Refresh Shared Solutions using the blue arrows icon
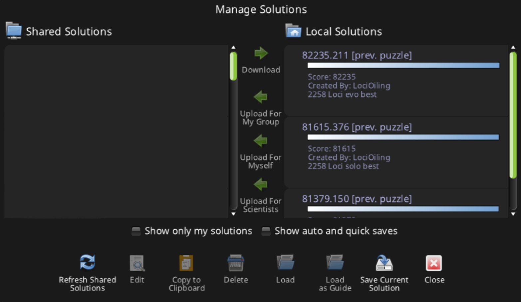521x302 pixels. pos(88,263)
